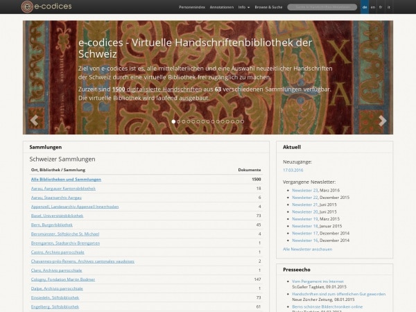This screenshot has width=416, height=312.
Task: Click the Dokumente column header
Action: coord(250,170)
